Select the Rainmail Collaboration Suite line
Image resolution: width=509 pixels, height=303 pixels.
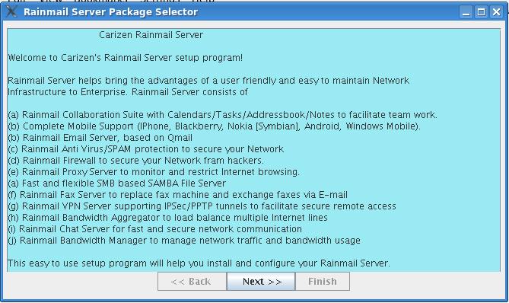coord(223,115)
